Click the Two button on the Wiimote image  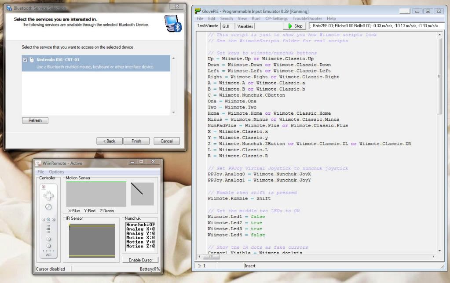point(48,246)
